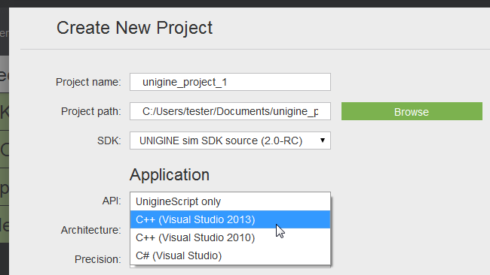Click the Project name label
This screenshot has height=275, width=490.
point(88,82)
